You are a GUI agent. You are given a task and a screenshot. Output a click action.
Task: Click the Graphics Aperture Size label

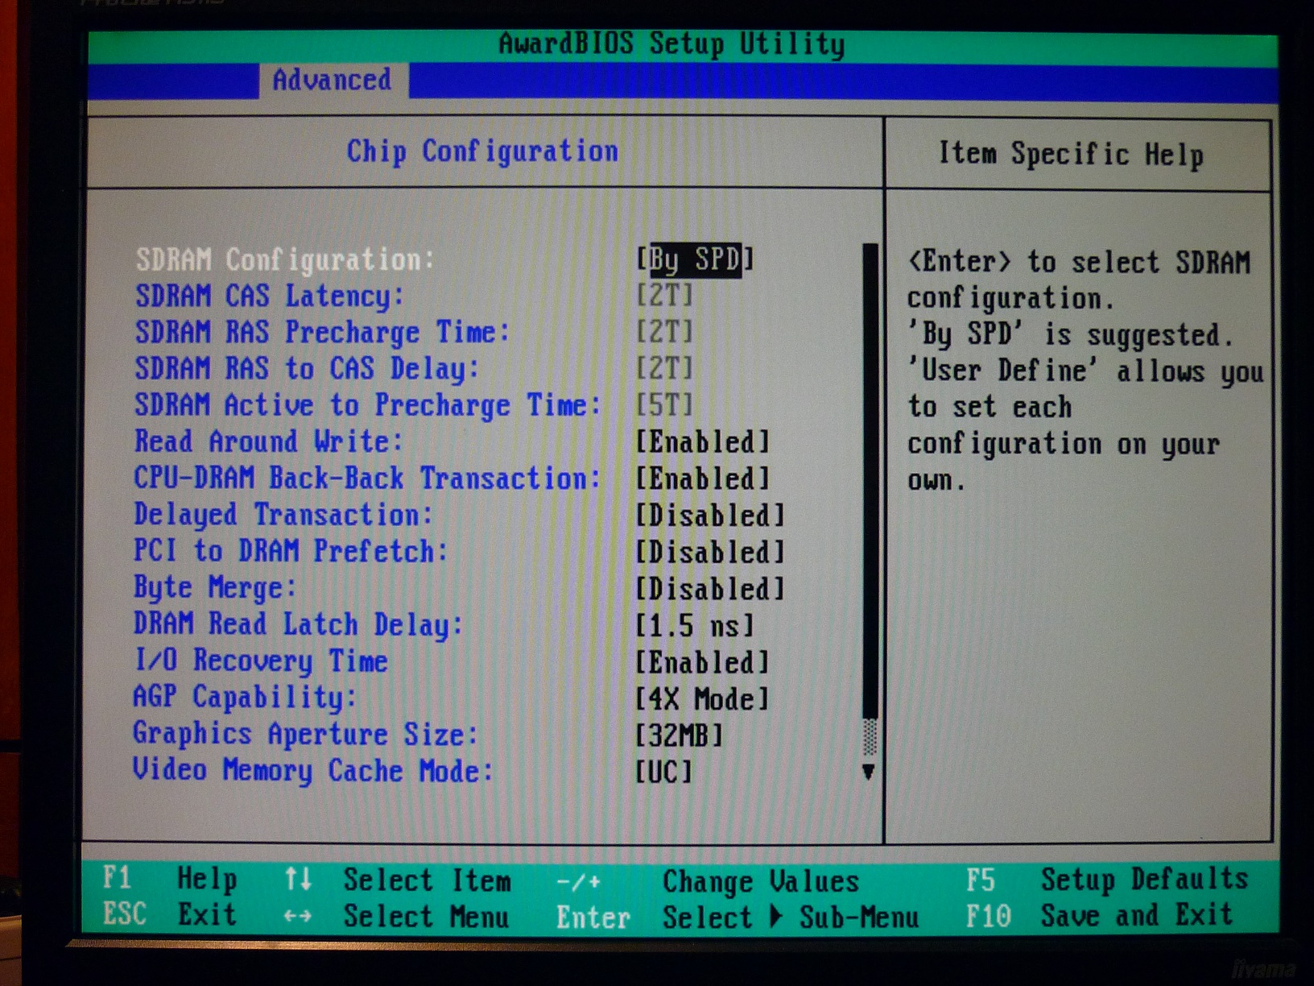pyautogui.click(x=305, y=735)
